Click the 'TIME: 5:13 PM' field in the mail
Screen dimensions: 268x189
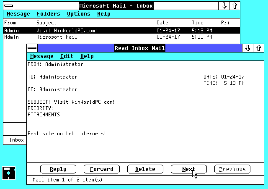click(x=224, y=83)
